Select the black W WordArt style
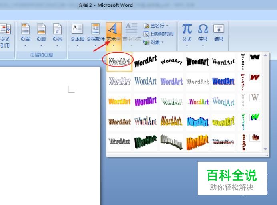The height and width of the screenshot is (205, 277). [x=255, y=57]
